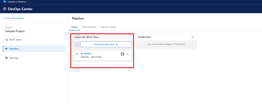Switch to the Environments tab
The width and height of the screenshot is (262, 104).
click(89, 27)
